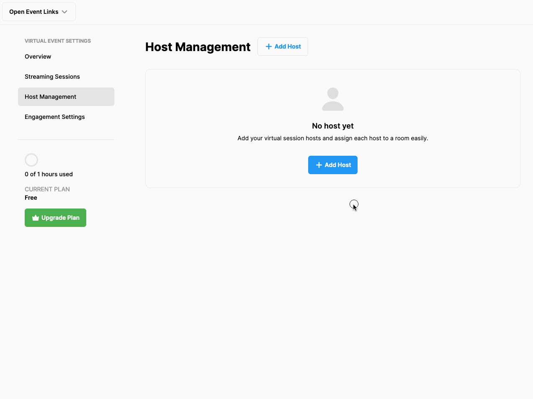Image resolution: width=533 pixels, height=399 pixels.
Task: Click the Host Management page heading
Action: (x=197, y=47)
